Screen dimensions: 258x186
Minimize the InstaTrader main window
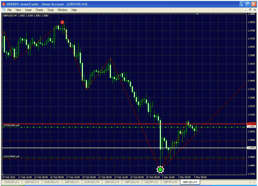[x=242, y=4]
